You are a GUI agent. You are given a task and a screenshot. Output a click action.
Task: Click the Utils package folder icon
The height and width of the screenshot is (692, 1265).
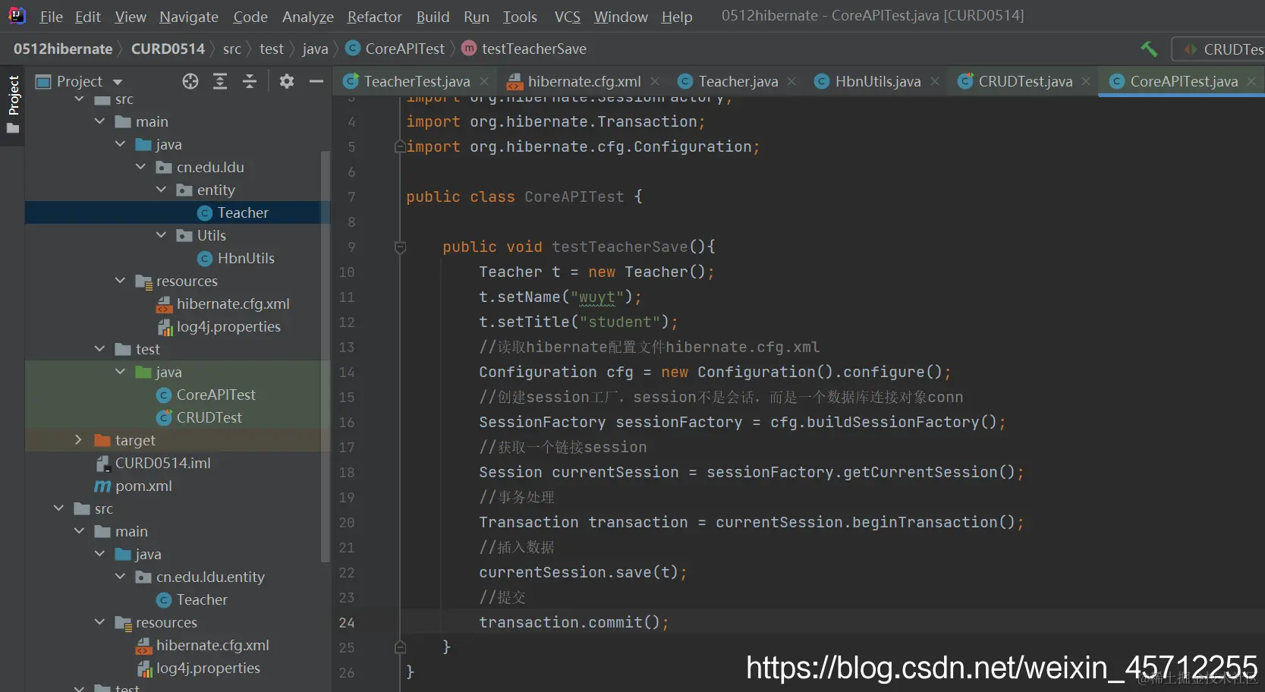(184, 235)
